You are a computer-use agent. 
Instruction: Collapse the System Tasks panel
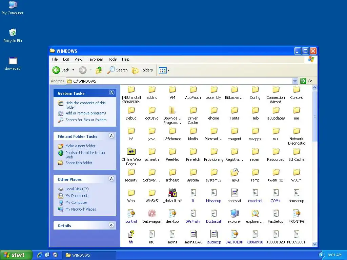point(111,93)
